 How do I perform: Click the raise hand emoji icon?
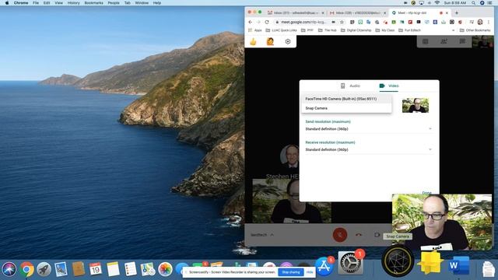(270, 41)
